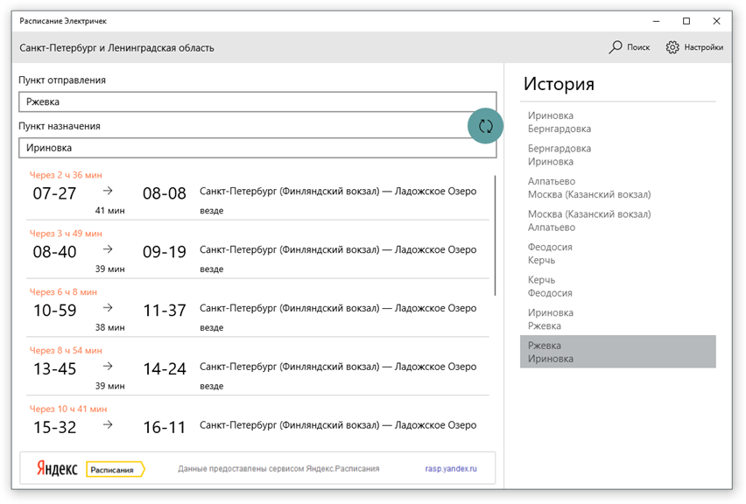746x504 pixels.
Task: Click route name of the 07-27 train
Action: pyautogui.click(x=338, y=191)
